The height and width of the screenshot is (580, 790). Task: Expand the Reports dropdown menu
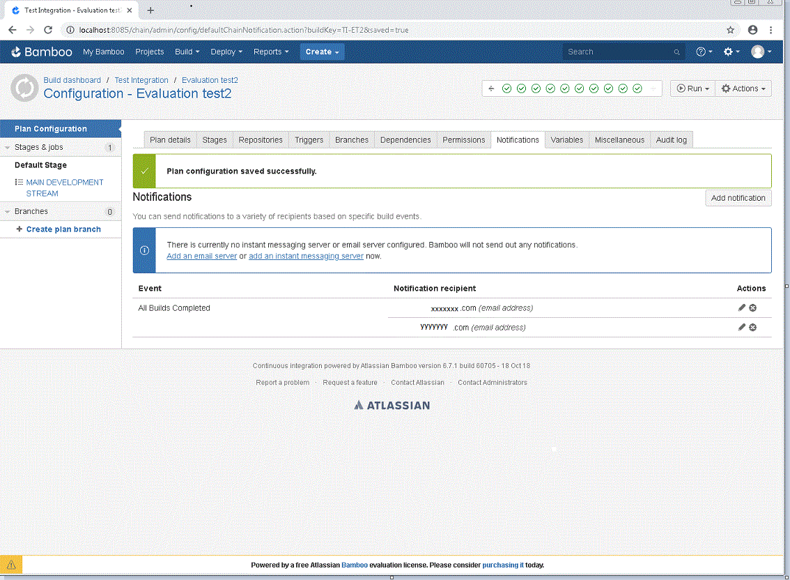[x=271, y=52]
